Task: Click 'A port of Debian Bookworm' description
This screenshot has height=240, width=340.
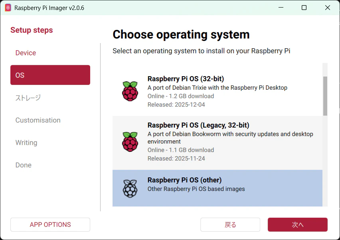Action: click(230, 138)
